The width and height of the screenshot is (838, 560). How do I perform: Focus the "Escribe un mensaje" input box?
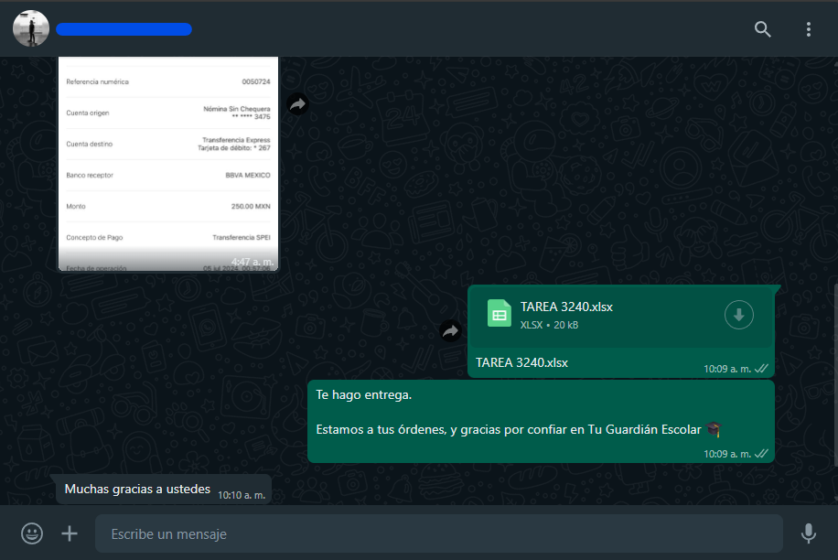coord(439,533)
